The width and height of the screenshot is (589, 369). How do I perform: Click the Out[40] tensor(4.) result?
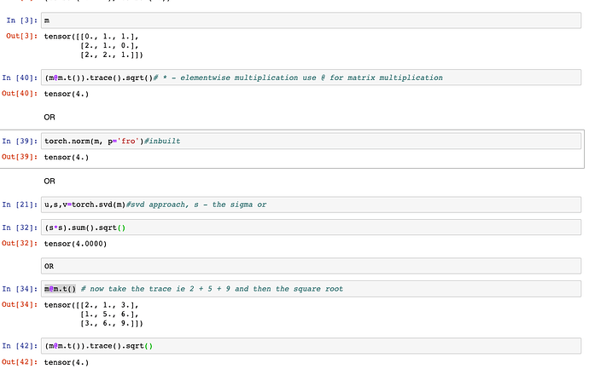click(x=68, y=93)
